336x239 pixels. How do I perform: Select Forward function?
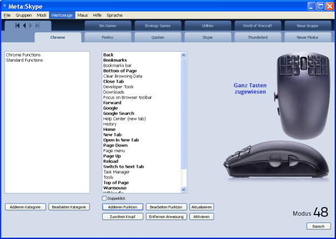tap(112, 103)
